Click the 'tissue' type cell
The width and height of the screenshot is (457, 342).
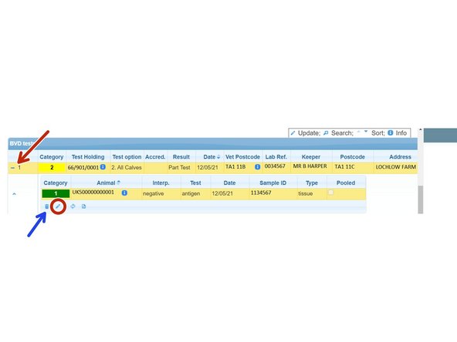[x=306, y=193]
